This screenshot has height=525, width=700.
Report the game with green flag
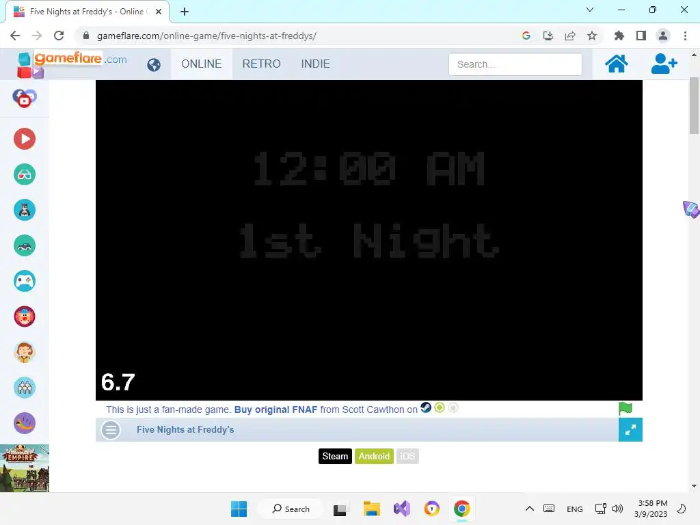coord(625,408)
